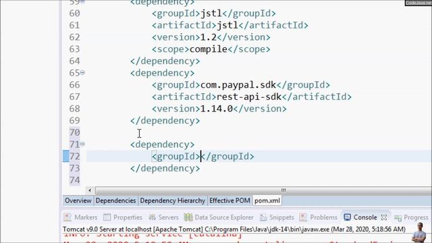Switch to the Effective POM tab

click(230, 200)
